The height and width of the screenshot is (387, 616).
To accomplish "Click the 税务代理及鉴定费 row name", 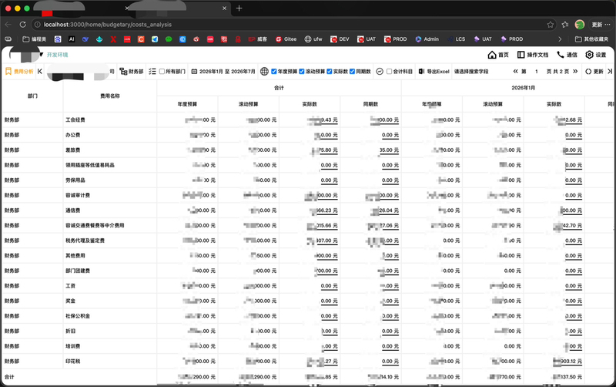I will click(85, 241).
